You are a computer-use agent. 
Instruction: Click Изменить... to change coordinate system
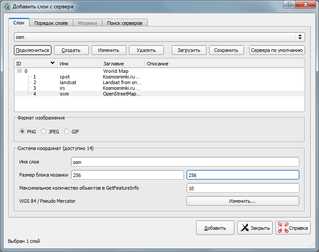point(243,201)
